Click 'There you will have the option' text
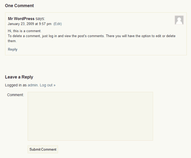Viewport: 191px width, 158px height. [x=129, y=36]
